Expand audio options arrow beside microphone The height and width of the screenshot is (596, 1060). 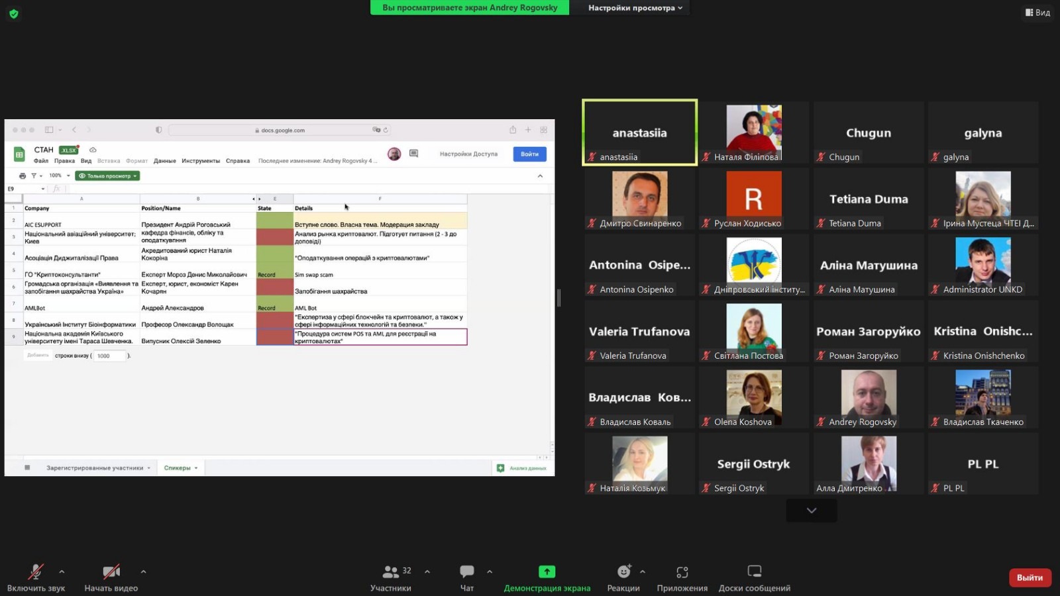(62, 571)
